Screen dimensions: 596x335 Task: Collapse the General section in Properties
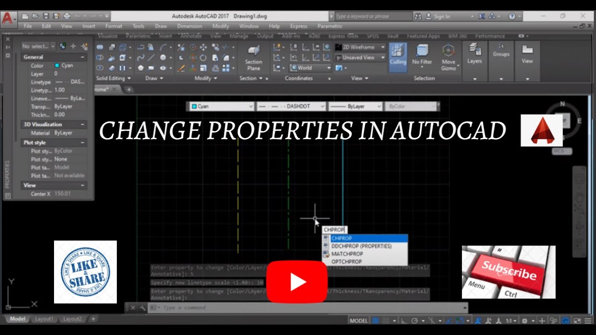click(x=82, y=57)
